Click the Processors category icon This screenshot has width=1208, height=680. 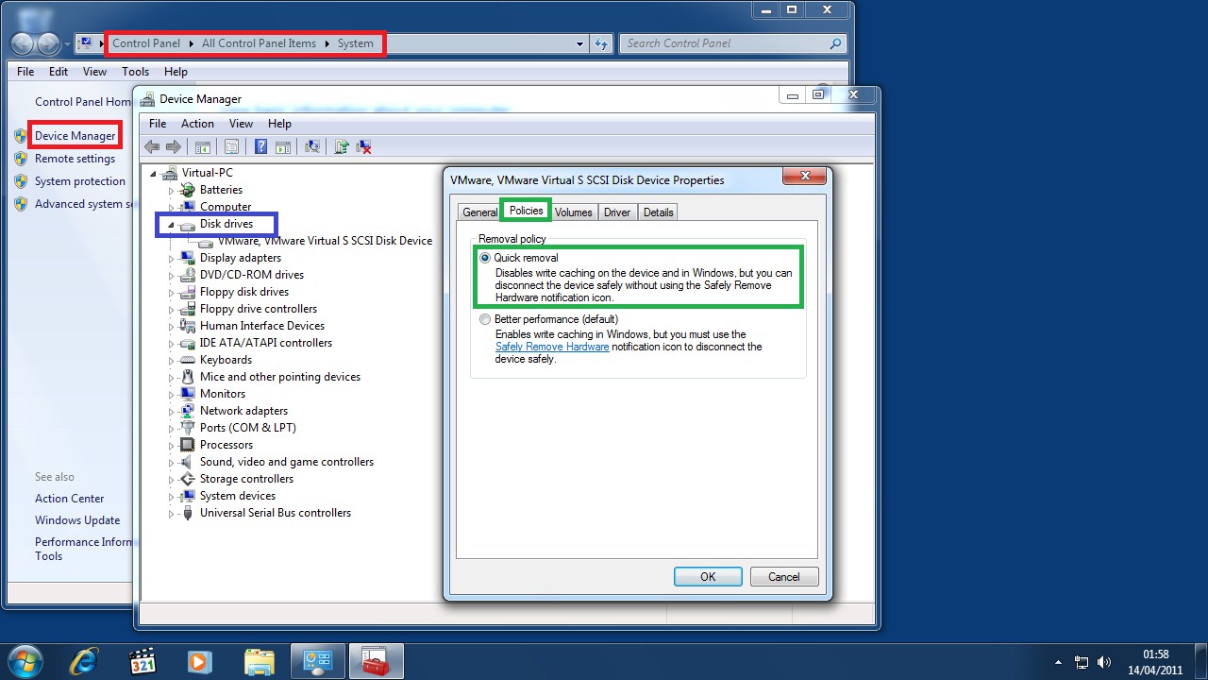click(188, 445)
